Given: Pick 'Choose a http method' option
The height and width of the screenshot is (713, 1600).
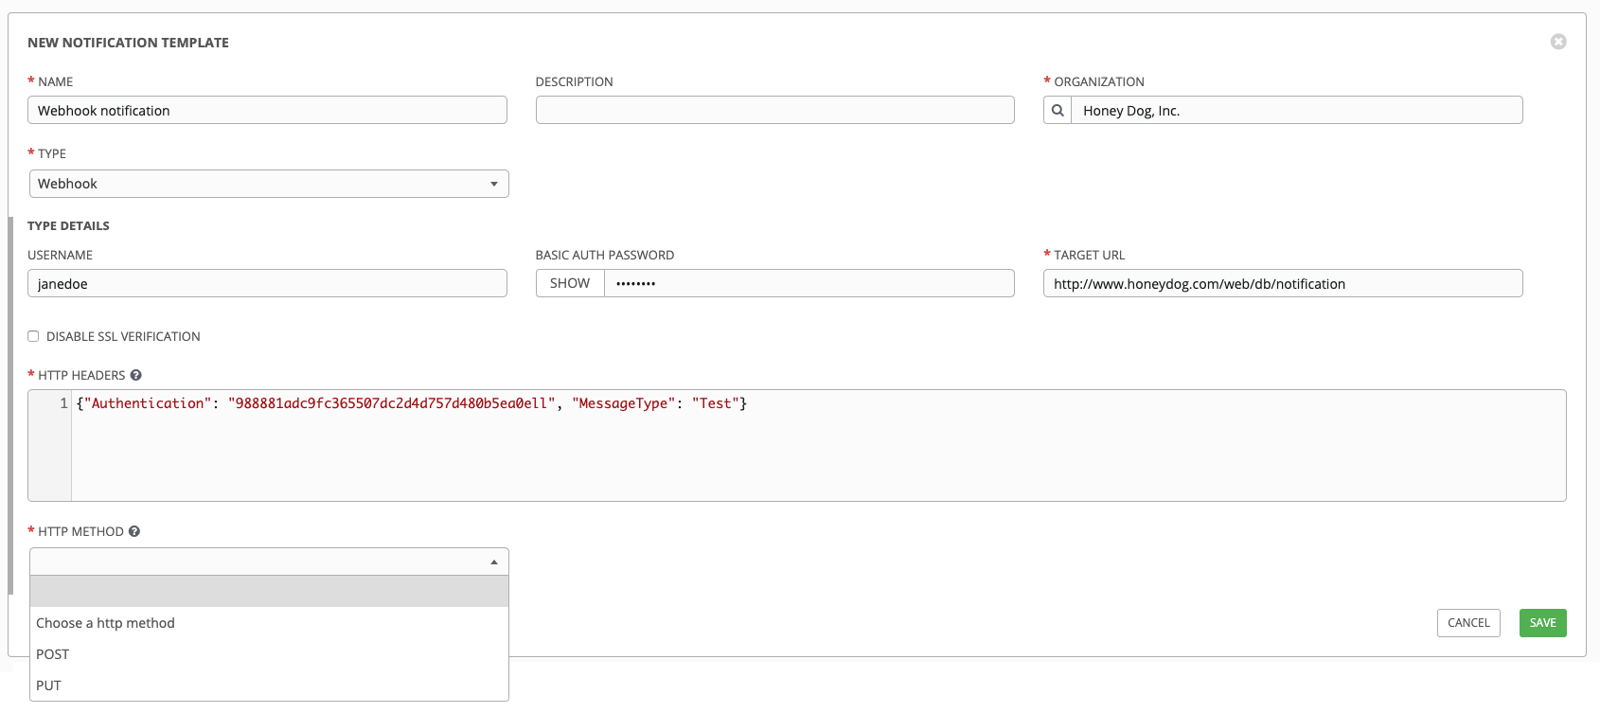Looking at the screenshot, I should pos(106,623).
